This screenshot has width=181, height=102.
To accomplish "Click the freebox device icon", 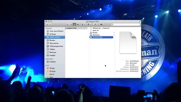I will click(48, 62).
